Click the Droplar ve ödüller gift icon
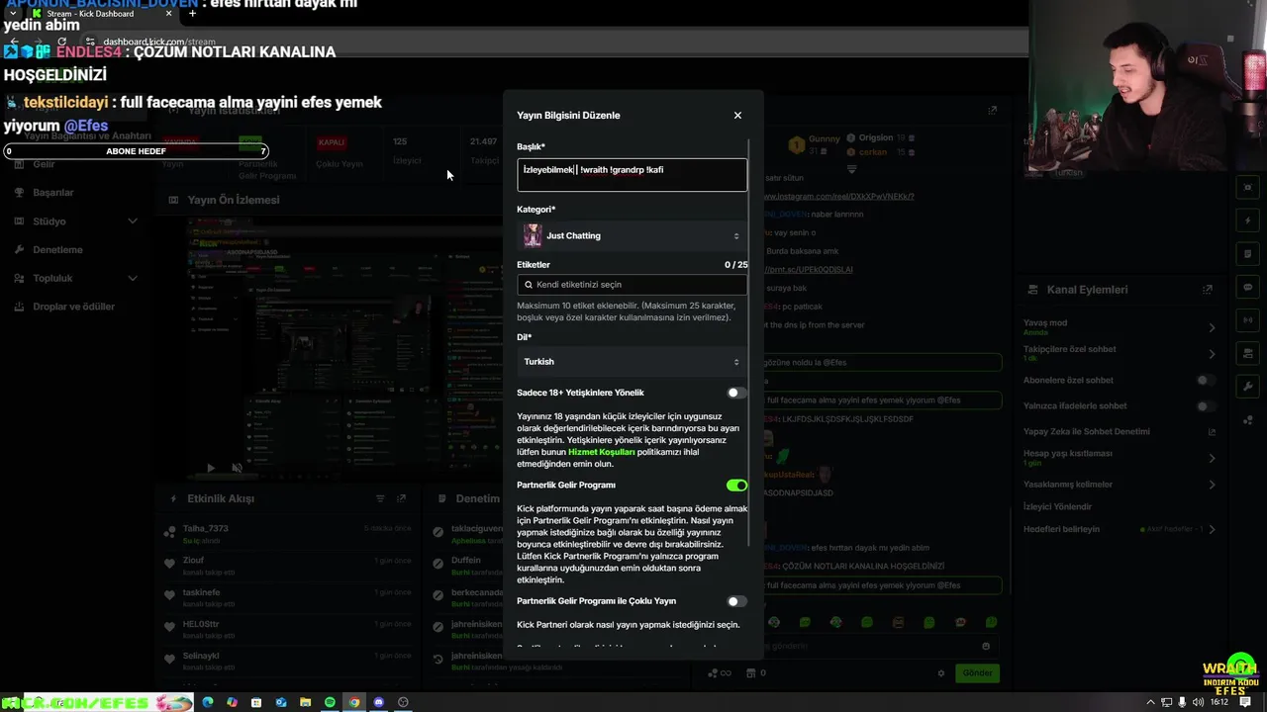 pos(19,307)
